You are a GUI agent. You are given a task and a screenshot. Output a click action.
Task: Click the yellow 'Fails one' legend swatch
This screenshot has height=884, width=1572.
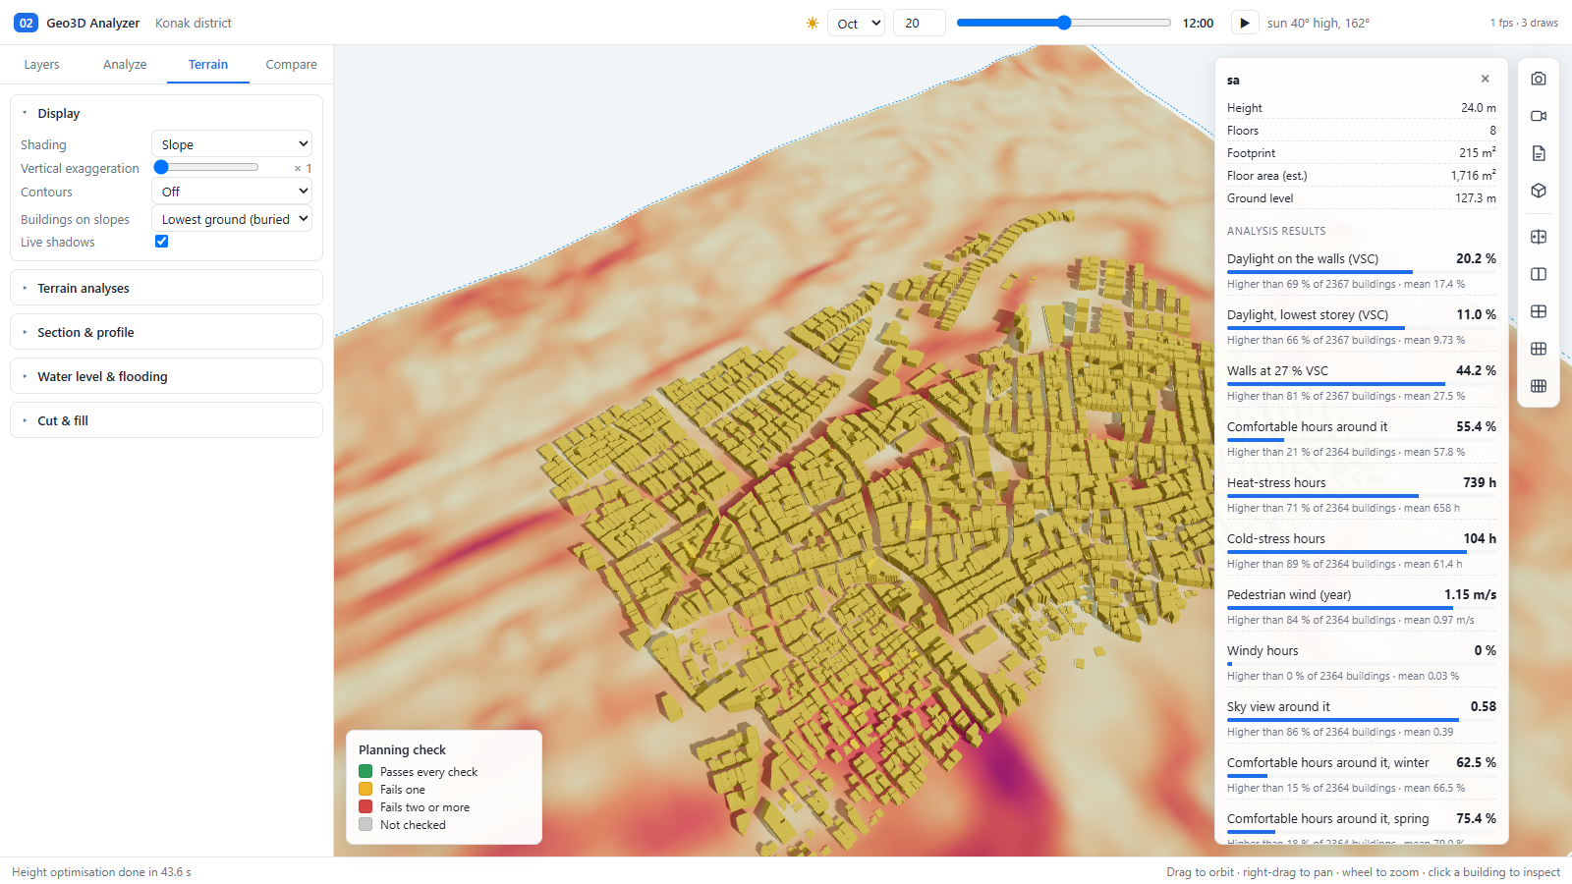pyautogui.click(x=365, y=789)
